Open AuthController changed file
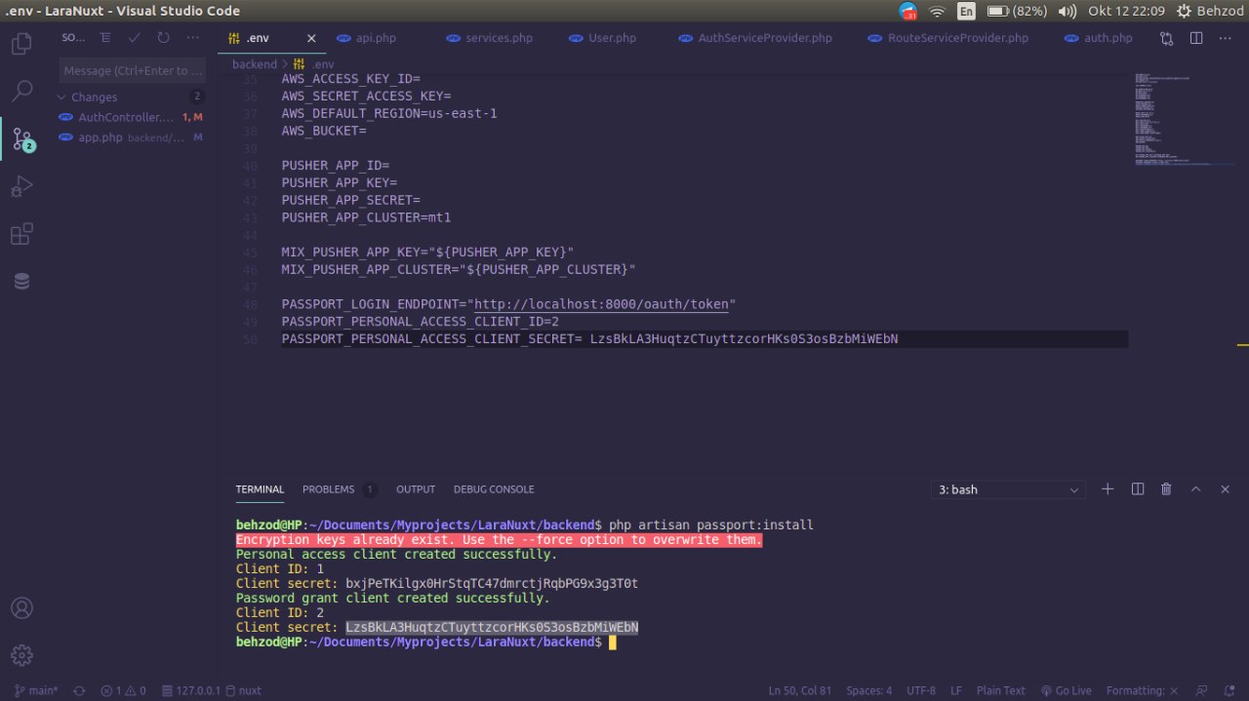1249x701 pixels. point(131,117)
